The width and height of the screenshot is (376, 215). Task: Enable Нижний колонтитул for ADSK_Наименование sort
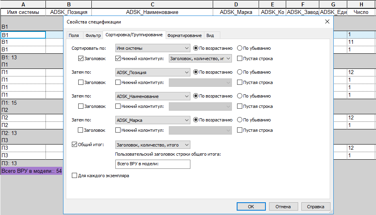tap(118, 106)
